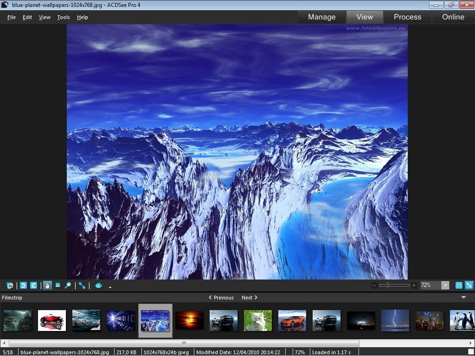Open the Filmstrip options chevron on the right
The width and height of the screenshot is (475, 356).
point(463,298)
